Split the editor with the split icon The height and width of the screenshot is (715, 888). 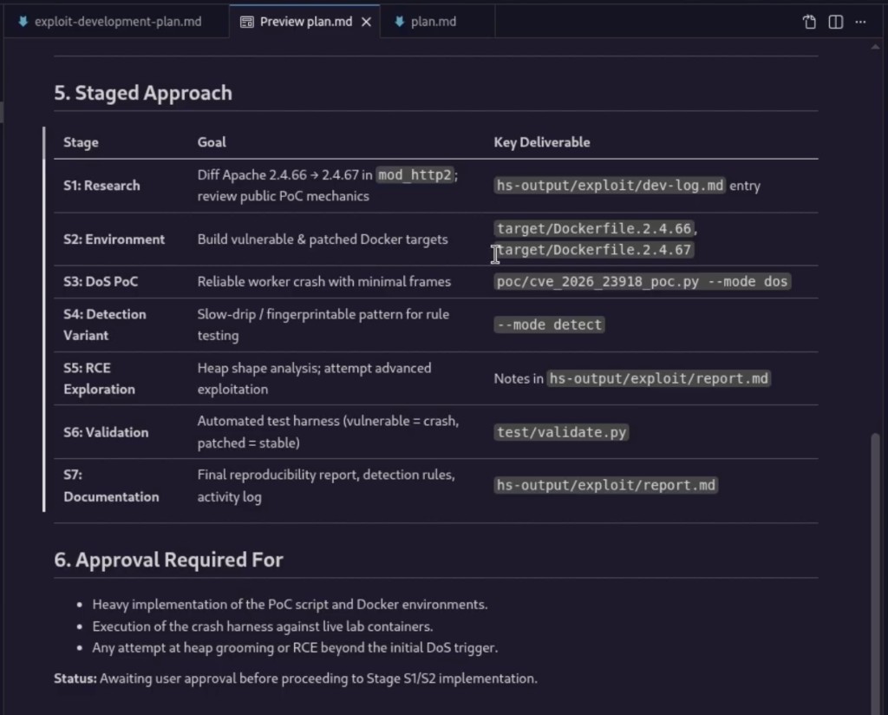(x=835, y=22)
